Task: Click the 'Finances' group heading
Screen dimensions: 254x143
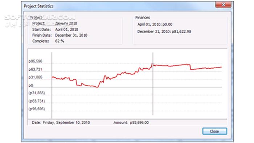Action: pyautogui.click(x=143, y=17)
